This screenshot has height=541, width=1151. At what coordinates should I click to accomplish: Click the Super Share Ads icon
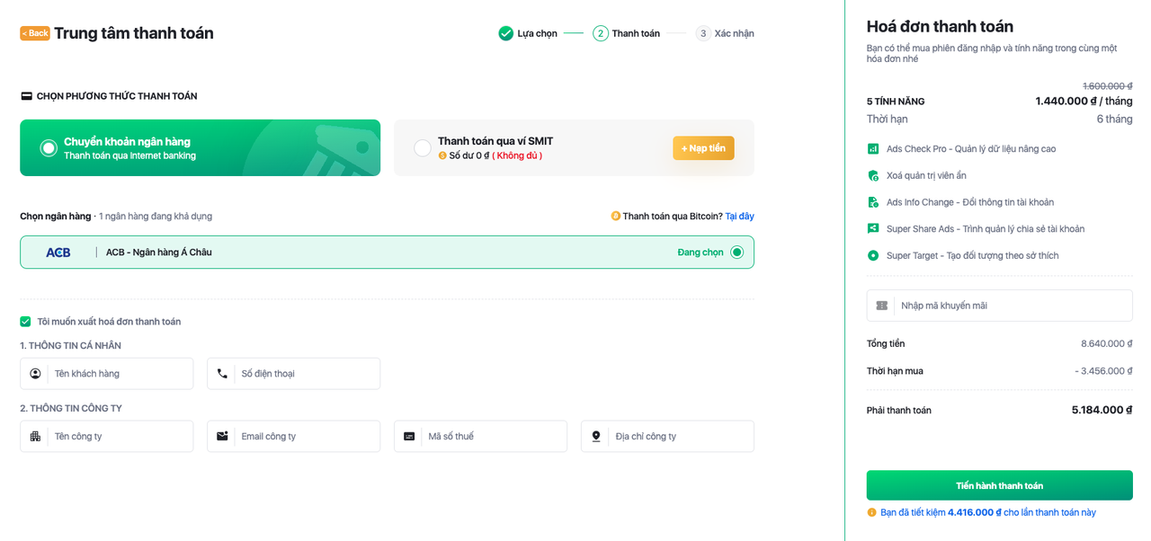point(872,229)
